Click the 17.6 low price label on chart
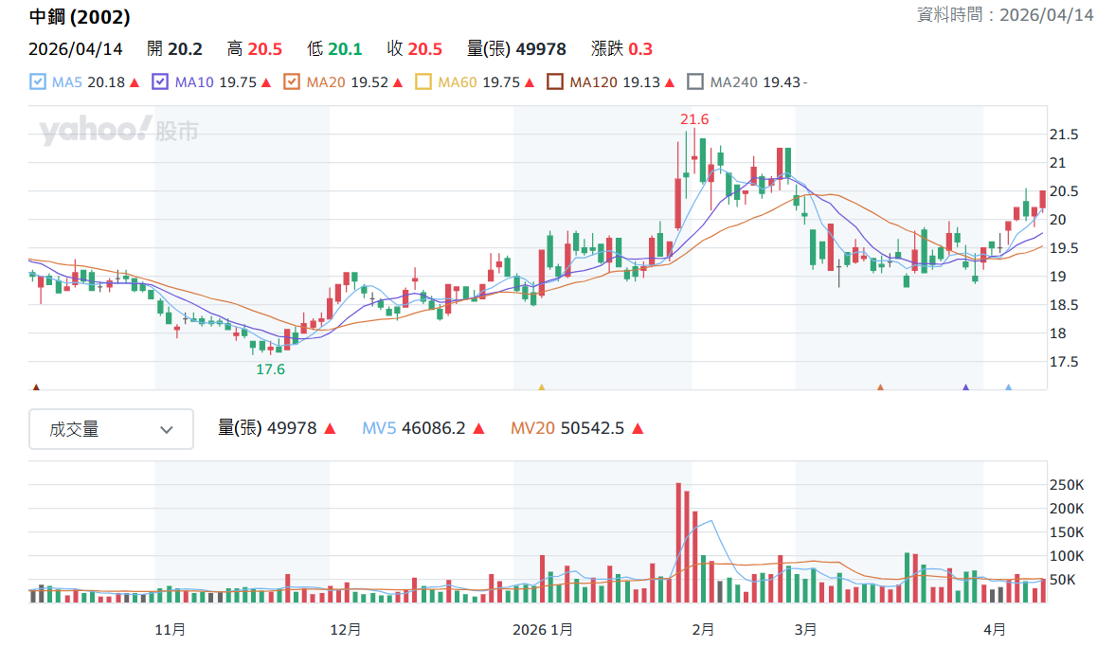The height and width of the screenshot is (647, 1115). coord(270,369)
